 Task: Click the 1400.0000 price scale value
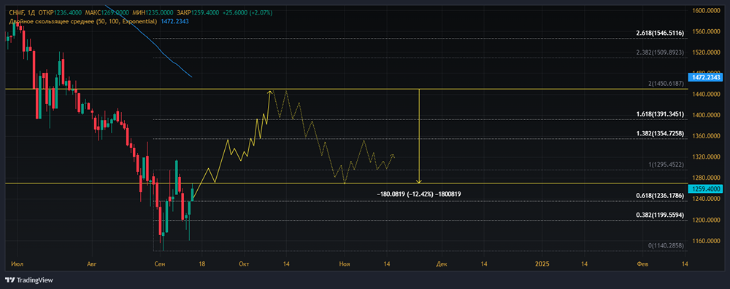(x=705, y=115)
